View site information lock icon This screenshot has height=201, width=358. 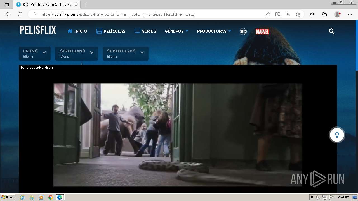pos(35,14)
